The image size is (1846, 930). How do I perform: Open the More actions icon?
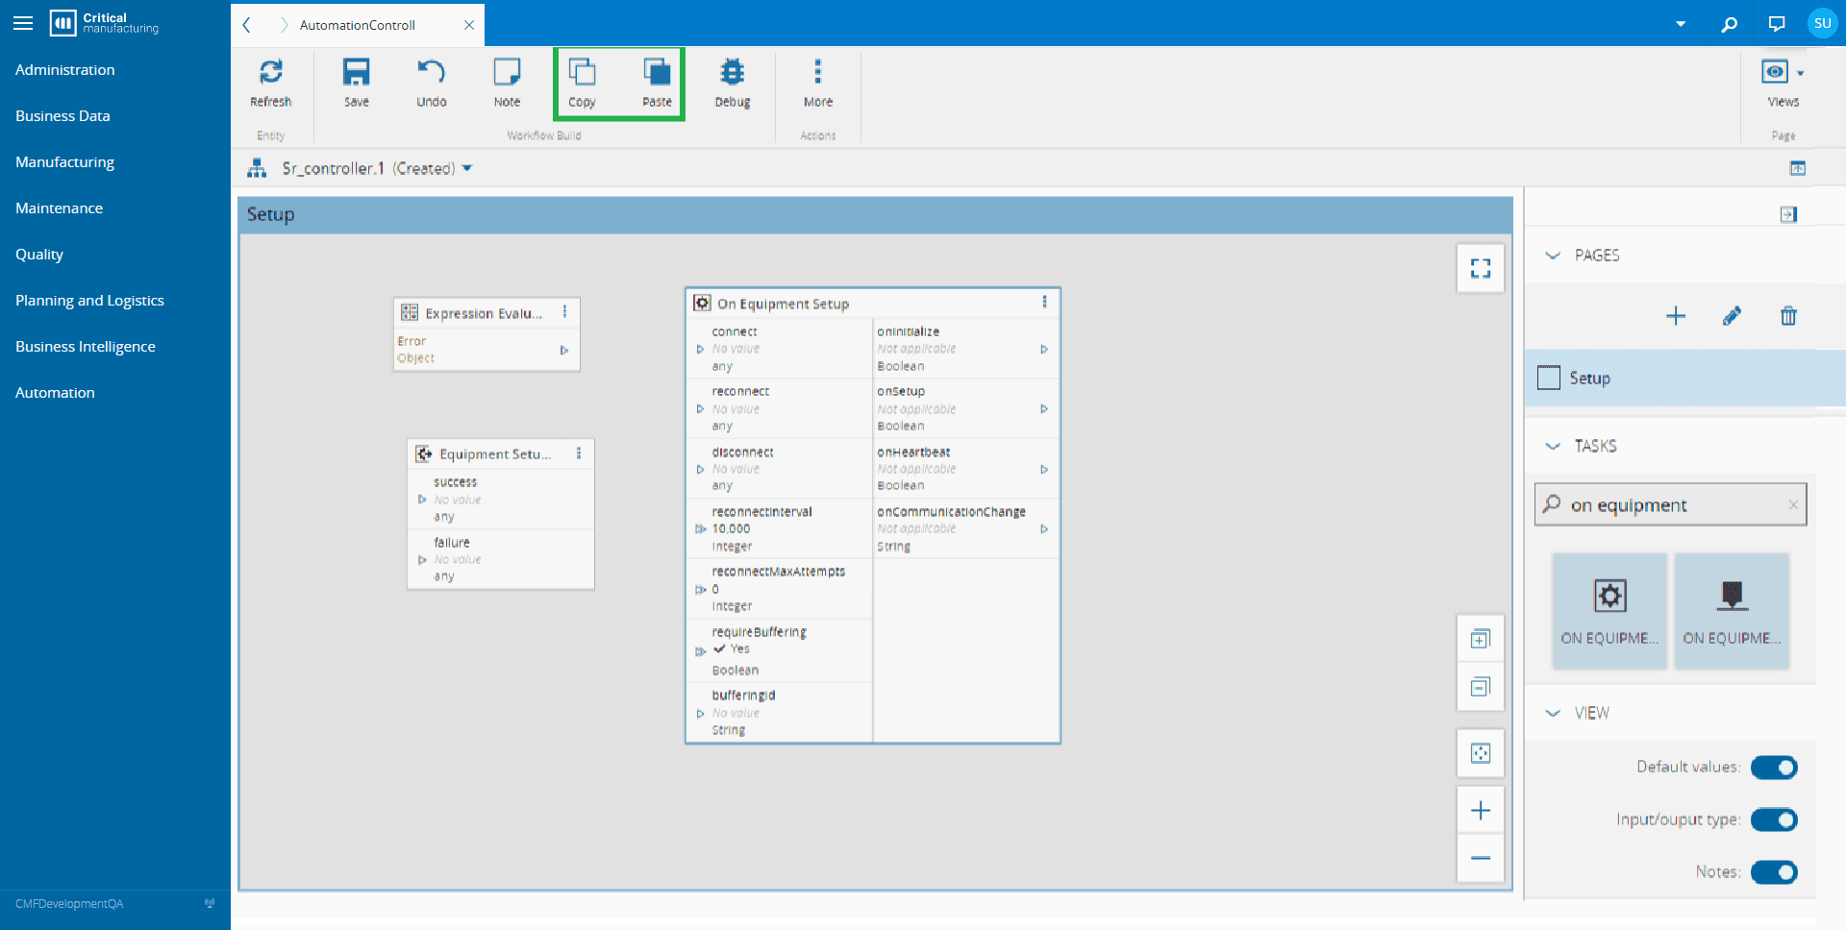click(817, 82)
